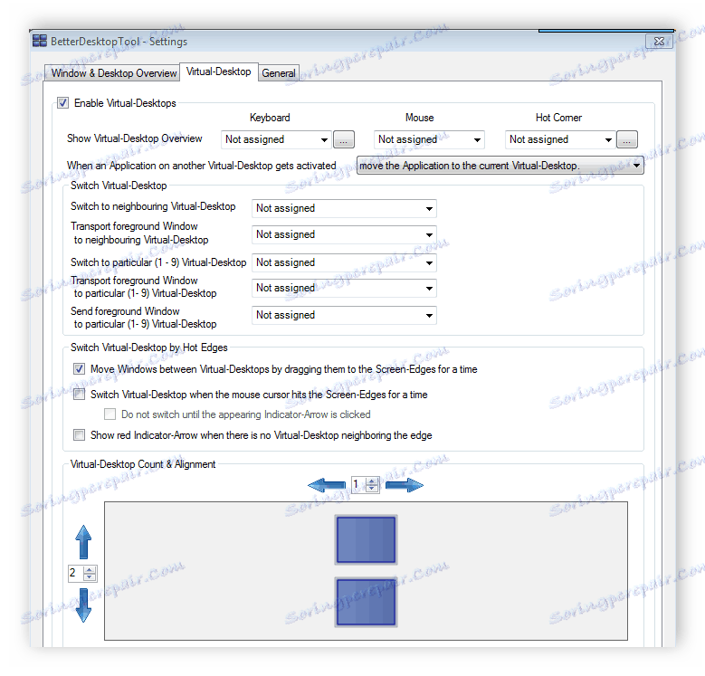Viewport: 705px width, 676px height.
Task: Select the top virtual desktop thumbnail
Action: [x=366, y=539]
